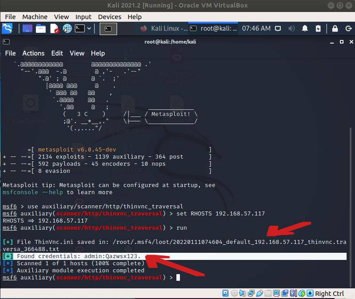Click the "RHOSTS => 192.168.57.117" output line
Image resolution: width=355 pixels, height=299 pixels.
pos(45,221)
